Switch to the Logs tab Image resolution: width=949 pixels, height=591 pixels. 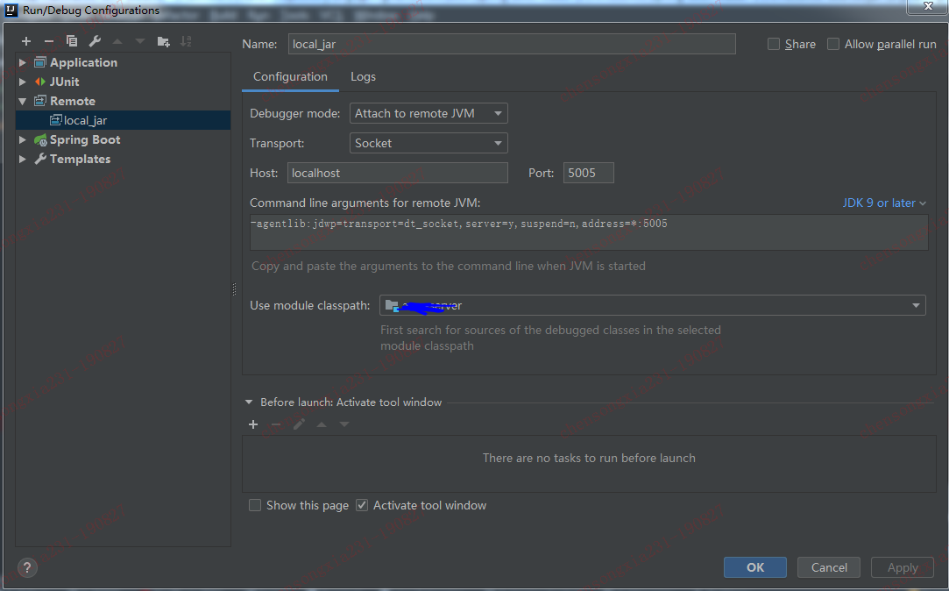(x=363, y=77)
